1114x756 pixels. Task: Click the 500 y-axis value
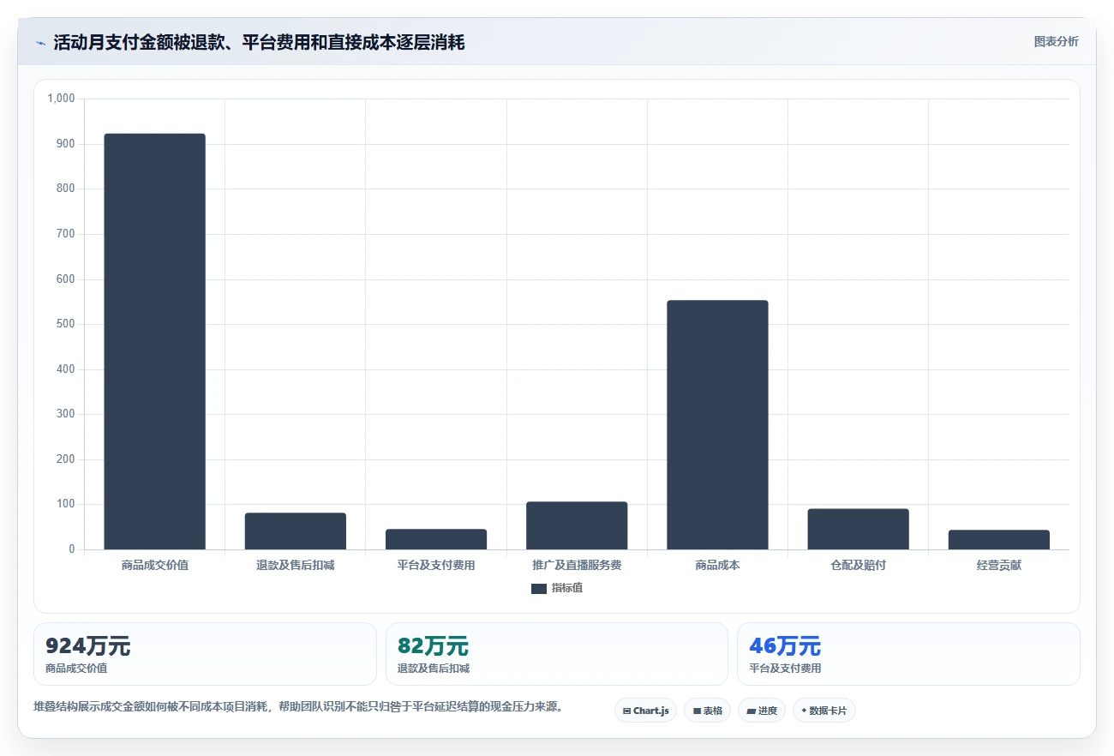click(x=67, y=324)
